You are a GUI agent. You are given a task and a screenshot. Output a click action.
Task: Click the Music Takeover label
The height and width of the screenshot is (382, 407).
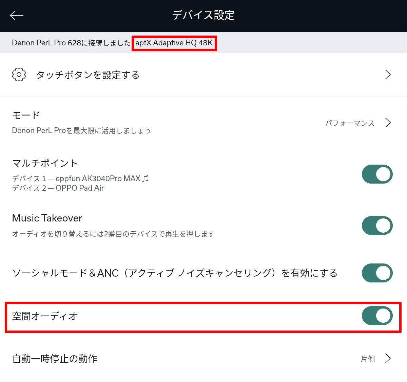(47, 218)
